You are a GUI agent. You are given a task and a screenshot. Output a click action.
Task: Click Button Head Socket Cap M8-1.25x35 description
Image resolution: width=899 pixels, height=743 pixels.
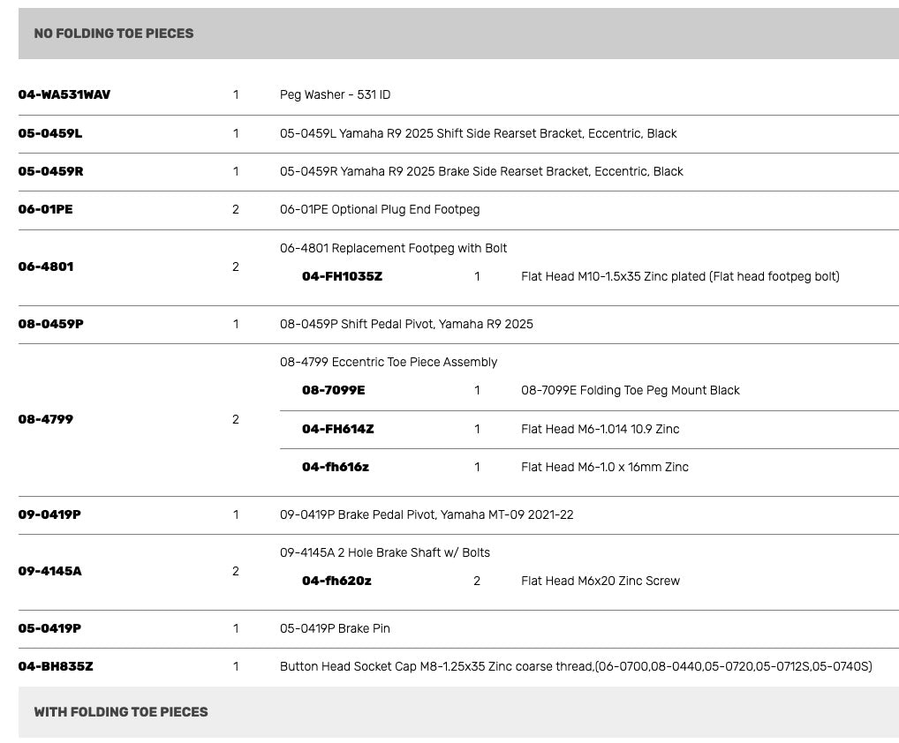pos(576,666)
